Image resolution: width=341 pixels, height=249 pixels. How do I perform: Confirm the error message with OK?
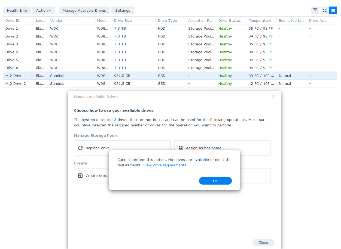pyautogui.click(x=215, y=181)
